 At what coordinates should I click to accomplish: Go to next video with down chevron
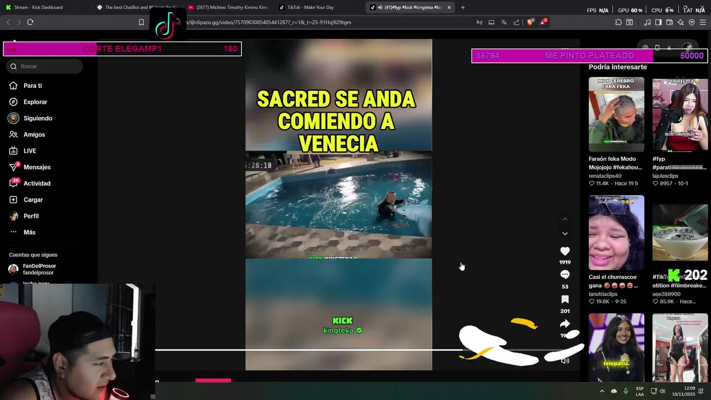(565, 234)
